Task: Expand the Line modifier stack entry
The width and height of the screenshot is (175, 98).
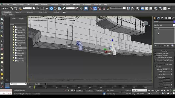Action: (156, 29)
